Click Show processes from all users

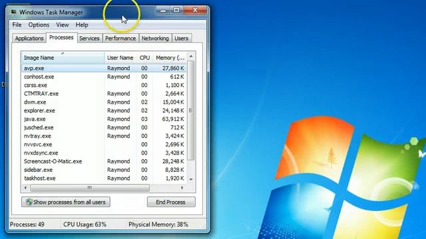pos(66,202)
